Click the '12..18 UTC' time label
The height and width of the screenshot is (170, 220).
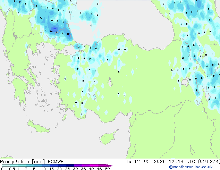pyautogui.click(x=182, y=162)
